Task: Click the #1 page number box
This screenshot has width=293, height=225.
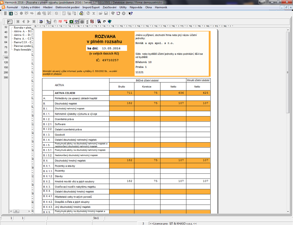Action: click(x=10, y=22)
